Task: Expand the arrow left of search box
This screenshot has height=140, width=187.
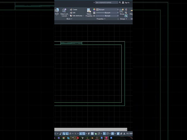Action: [x=94, y=2]
